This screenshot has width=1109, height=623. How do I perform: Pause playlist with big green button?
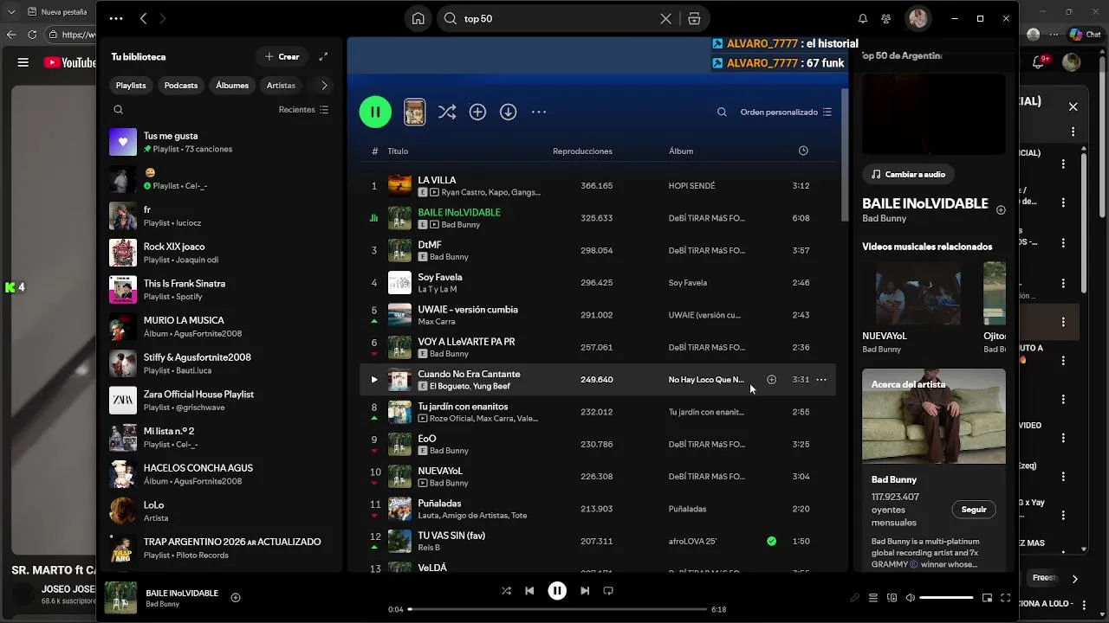375,112
